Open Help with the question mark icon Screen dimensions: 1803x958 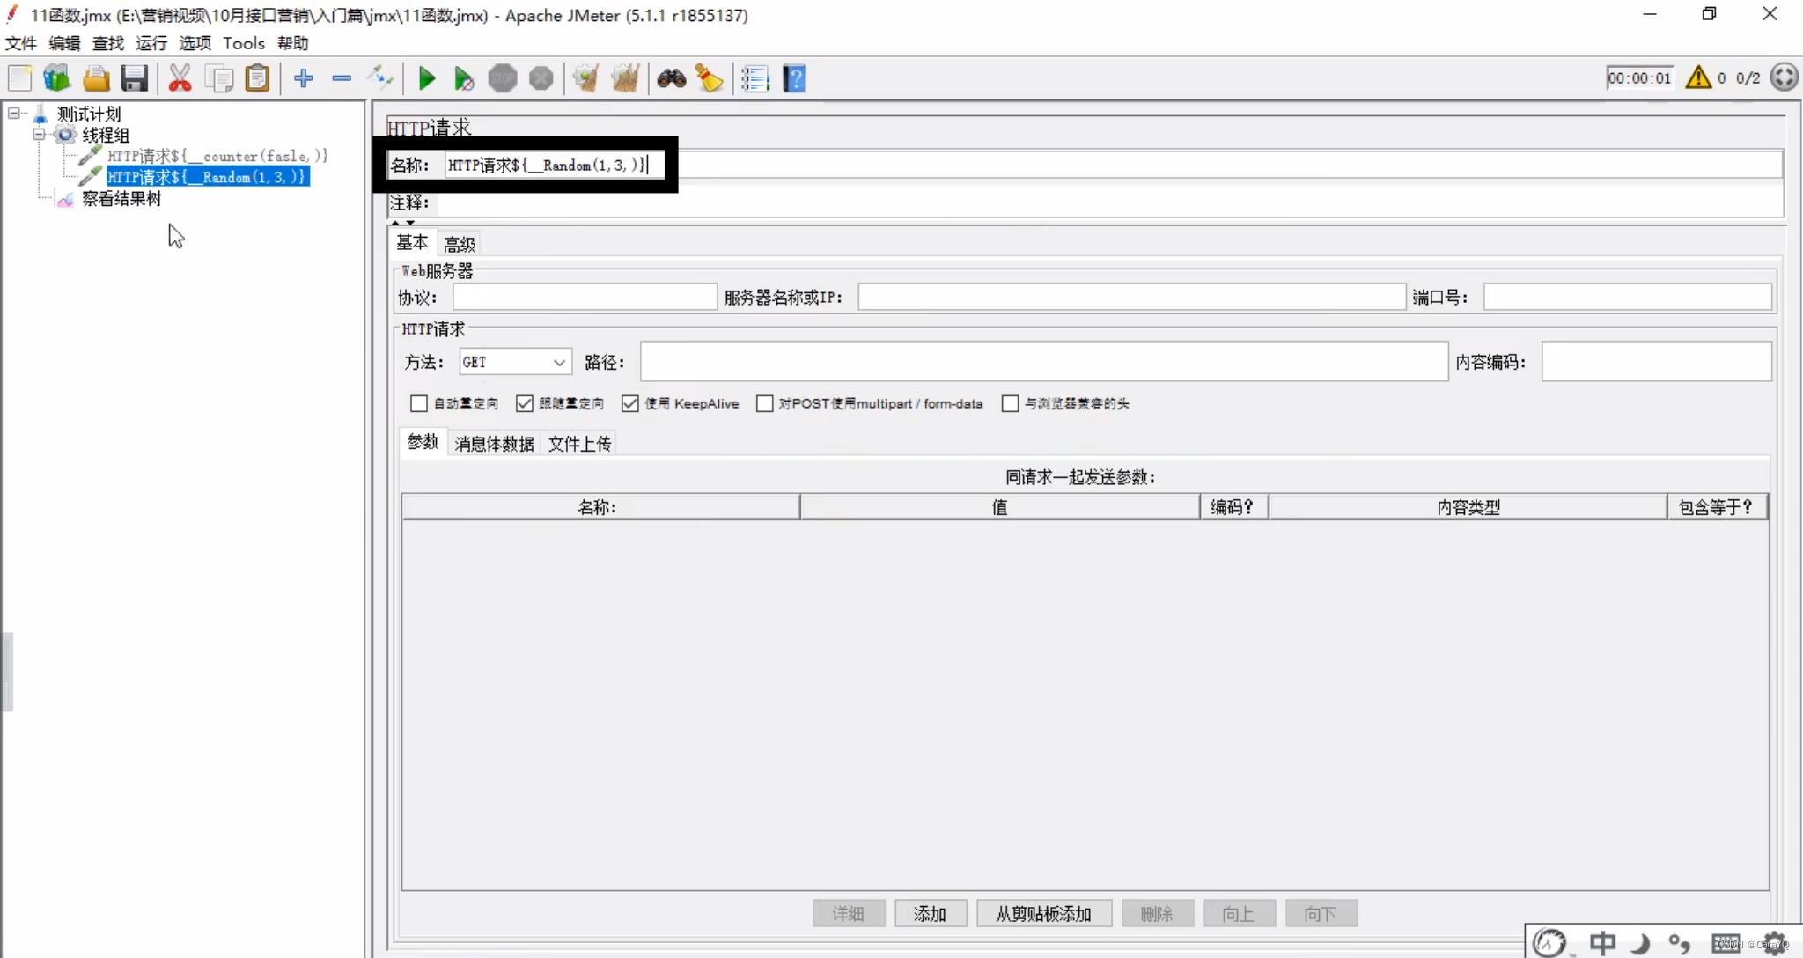click(x=794, y=78)
